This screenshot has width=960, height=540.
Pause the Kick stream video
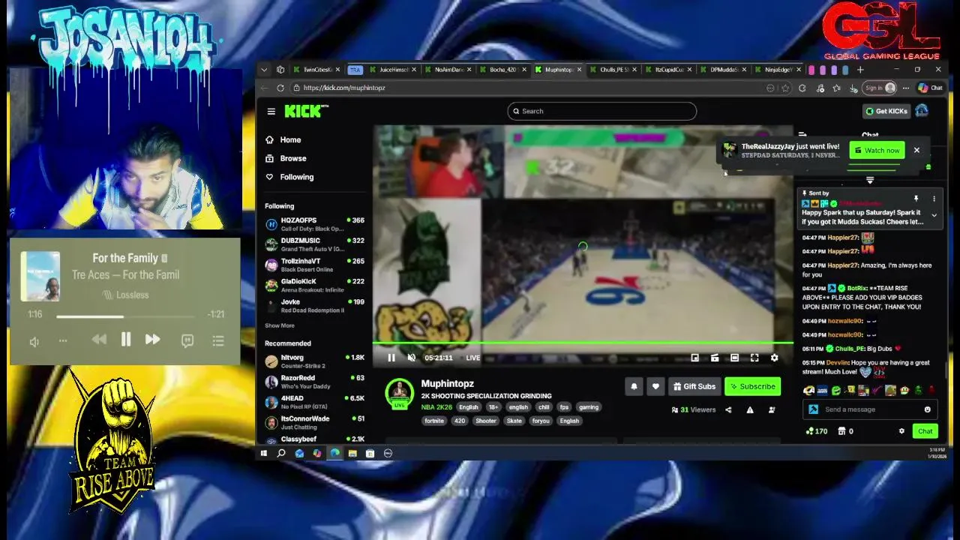coord(391,358)
